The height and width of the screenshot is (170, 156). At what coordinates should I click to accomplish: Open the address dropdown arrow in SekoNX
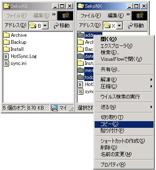119,26
